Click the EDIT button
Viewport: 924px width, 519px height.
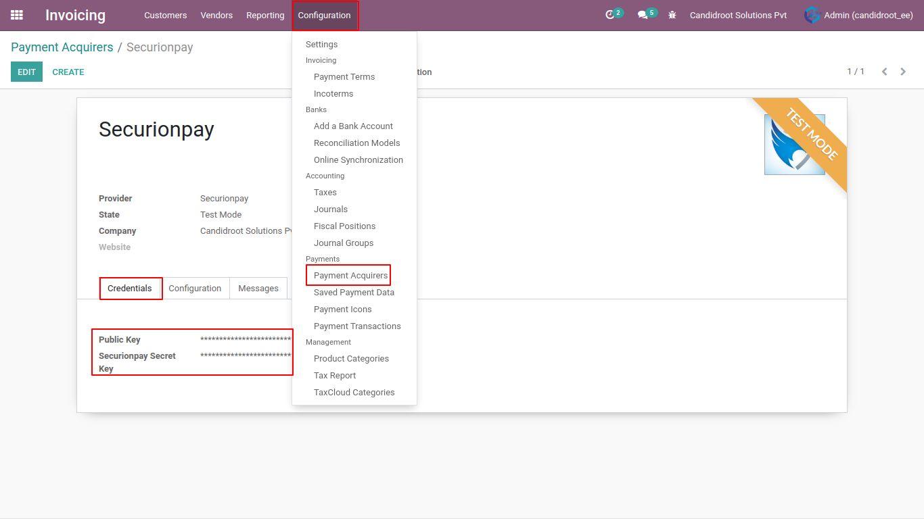pyautogui.click(x=26, y=72)
